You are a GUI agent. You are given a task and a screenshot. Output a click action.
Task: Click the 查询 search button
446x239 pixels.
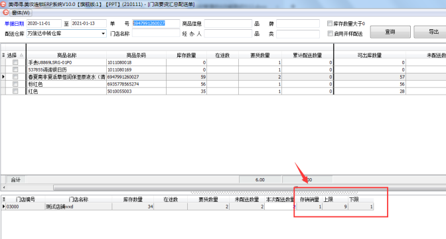[x=390, y=32]
